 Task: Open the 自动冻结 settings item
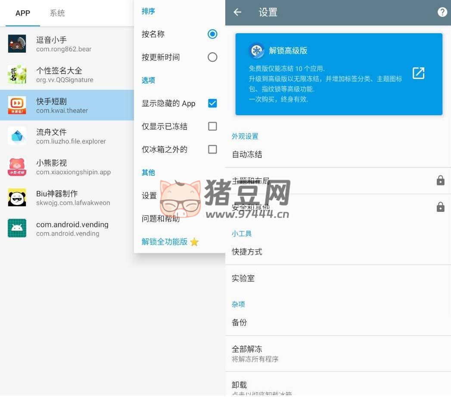[247, 154]
